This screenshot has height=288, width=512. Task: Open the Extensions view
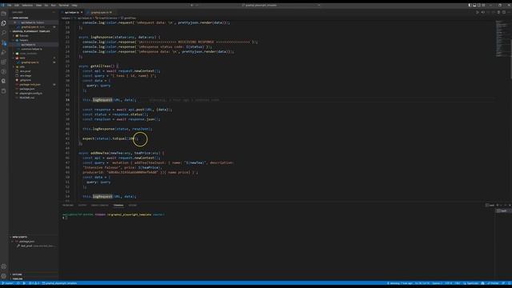pos(3,62)
